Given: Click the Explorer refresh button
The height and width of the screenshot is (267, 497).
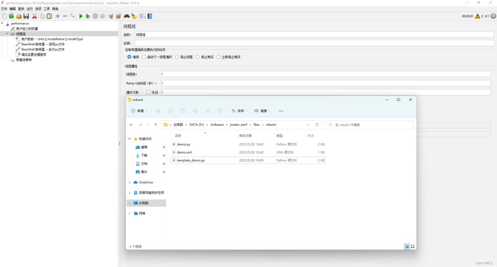Looking at the screenshot, I should coord(317,125).
